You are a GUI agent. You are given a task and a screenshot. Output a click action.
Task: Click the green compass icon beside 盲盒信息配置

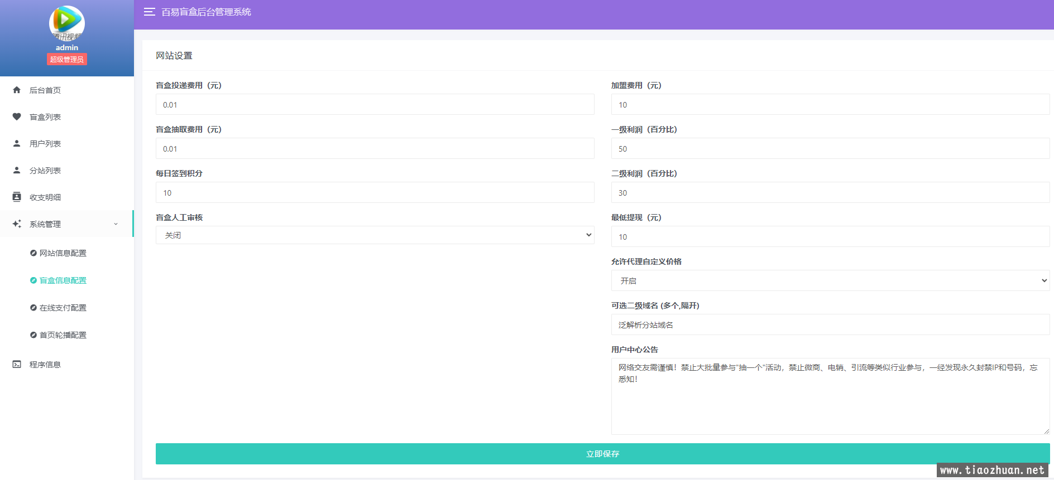33,280
